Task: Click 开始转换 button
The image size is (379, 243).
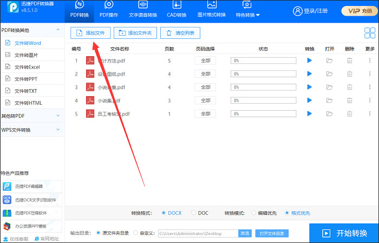Action: coord(344,233)
